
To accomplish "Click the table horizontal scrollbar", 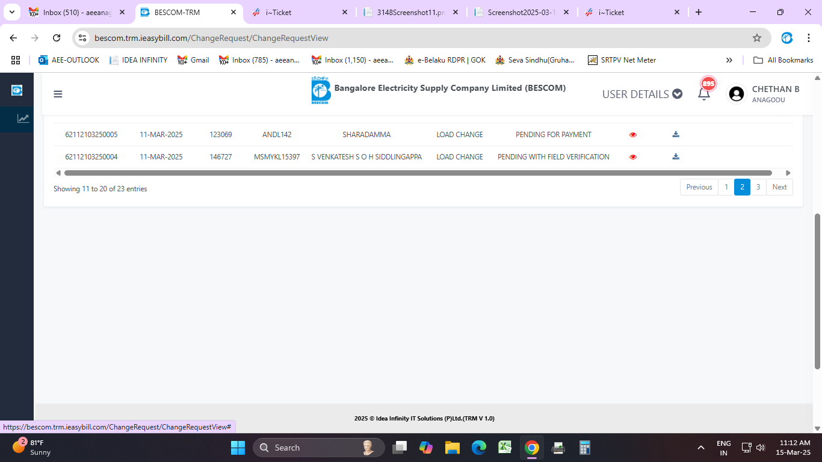I will [x=418, y=173].
